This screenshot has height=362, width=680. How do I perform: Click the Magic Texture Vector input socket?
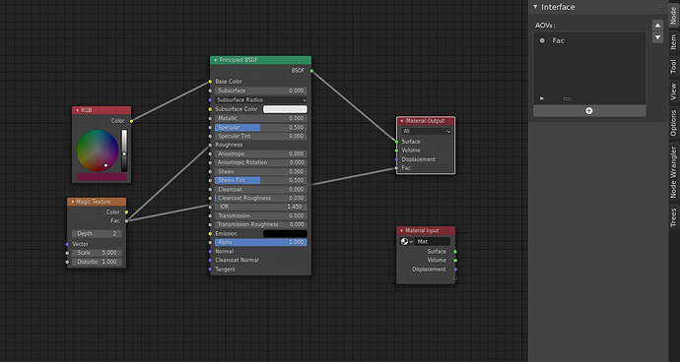[67, 244]
